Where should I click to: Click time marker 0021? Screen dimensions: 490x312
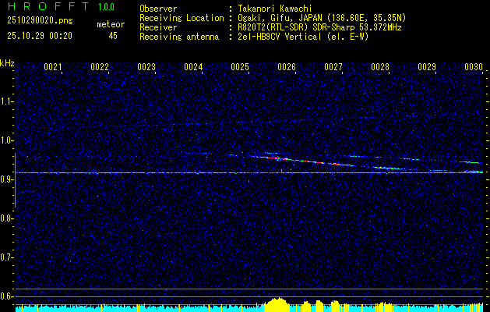tap(52, 67)
